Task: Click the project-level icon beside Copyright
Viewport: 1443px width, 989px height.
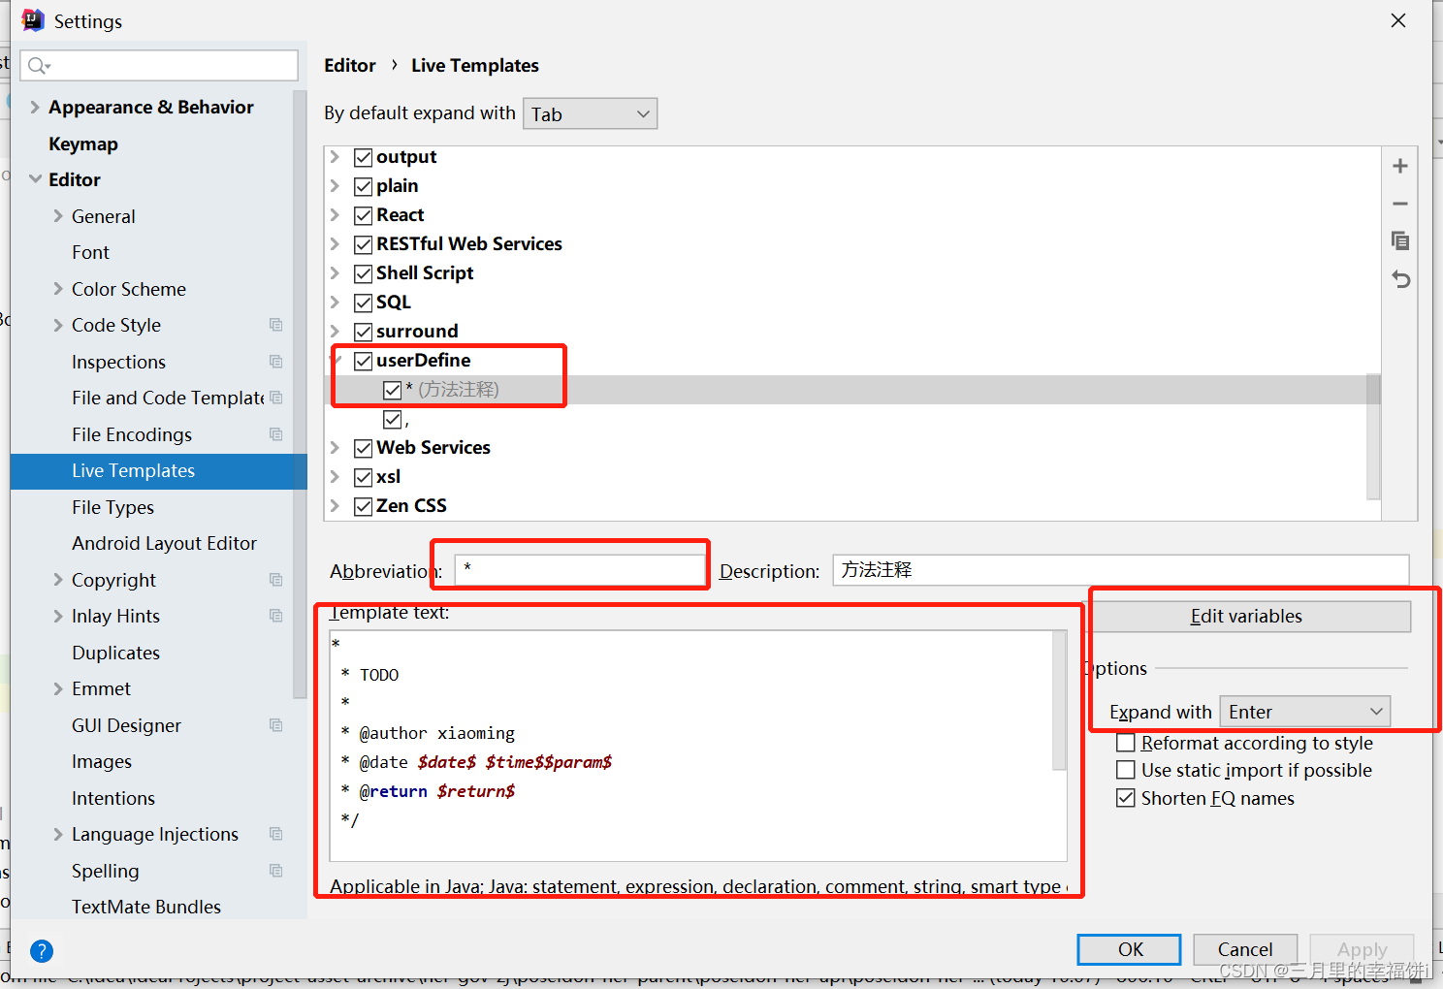Action: [x=276, y=580]
